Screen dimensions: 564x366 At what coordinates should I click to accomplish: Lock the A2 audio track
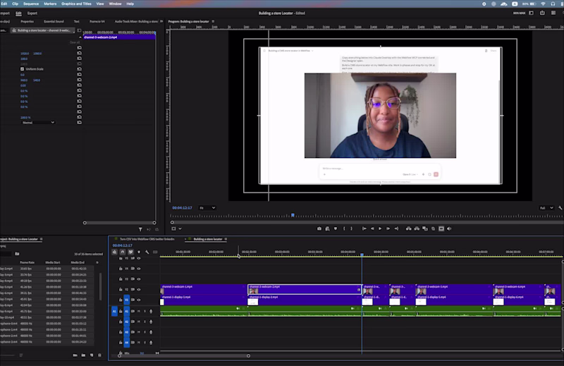tap(121, 322)
